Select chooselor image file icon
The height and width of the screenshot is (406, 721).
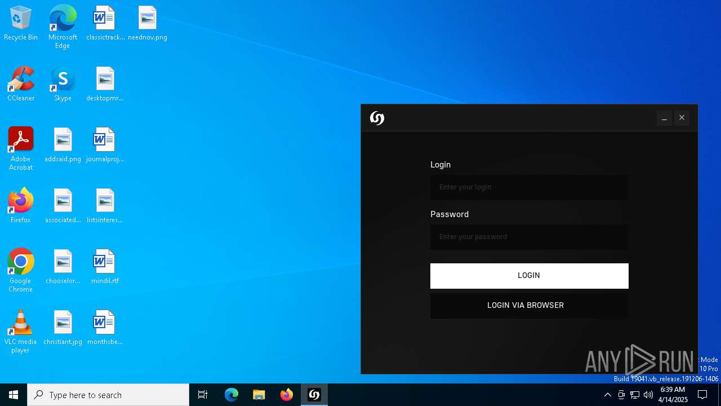tap(63, 267)
